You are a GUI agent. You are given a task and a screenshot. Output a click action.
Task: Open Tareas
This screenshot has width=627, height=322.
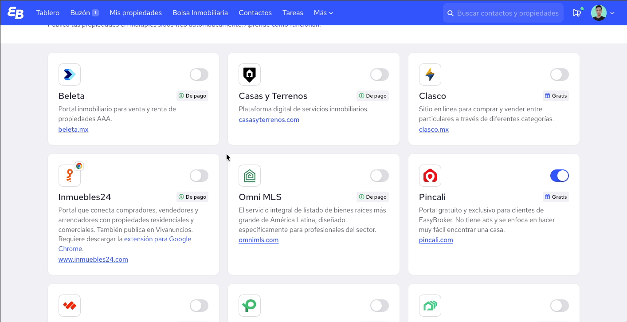point(293,13)
